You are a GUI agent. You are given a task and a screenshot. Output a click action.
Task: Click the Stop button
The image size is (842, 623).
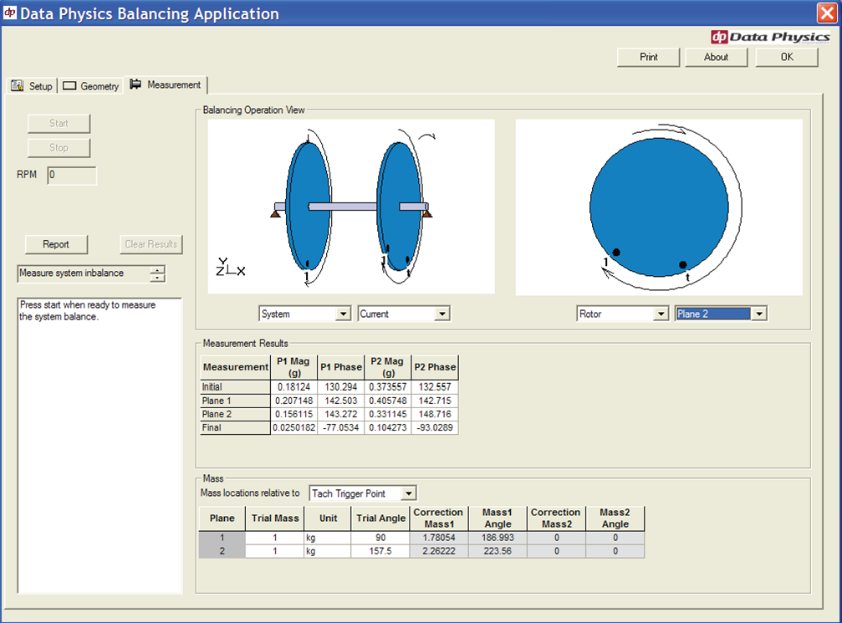[x=59, y=148]
